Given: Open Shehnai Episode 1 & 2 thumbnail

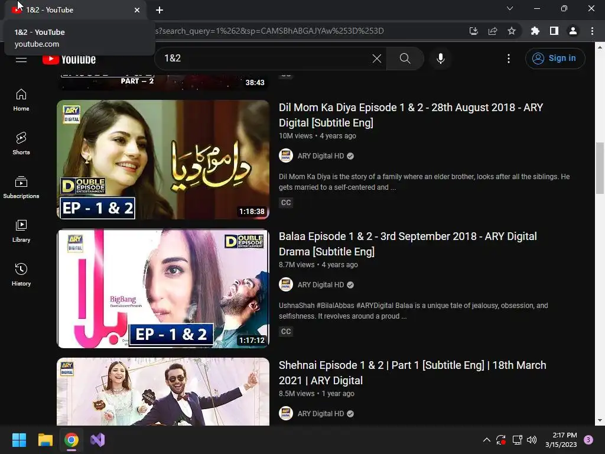Looking at the screenshot, I should (x=163, y=391).
